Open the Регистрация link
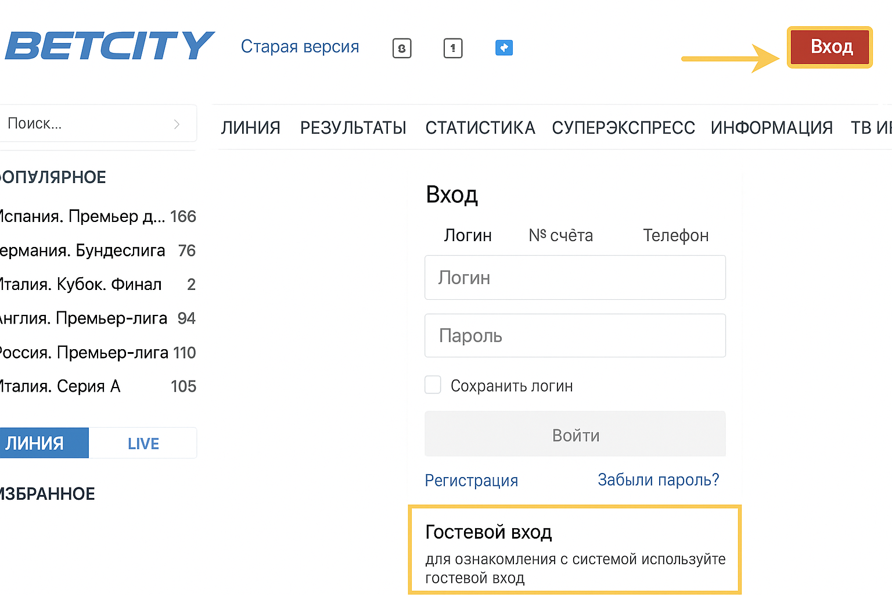Image resolution: width=892 pixels, height=595 pixels. 471,480
